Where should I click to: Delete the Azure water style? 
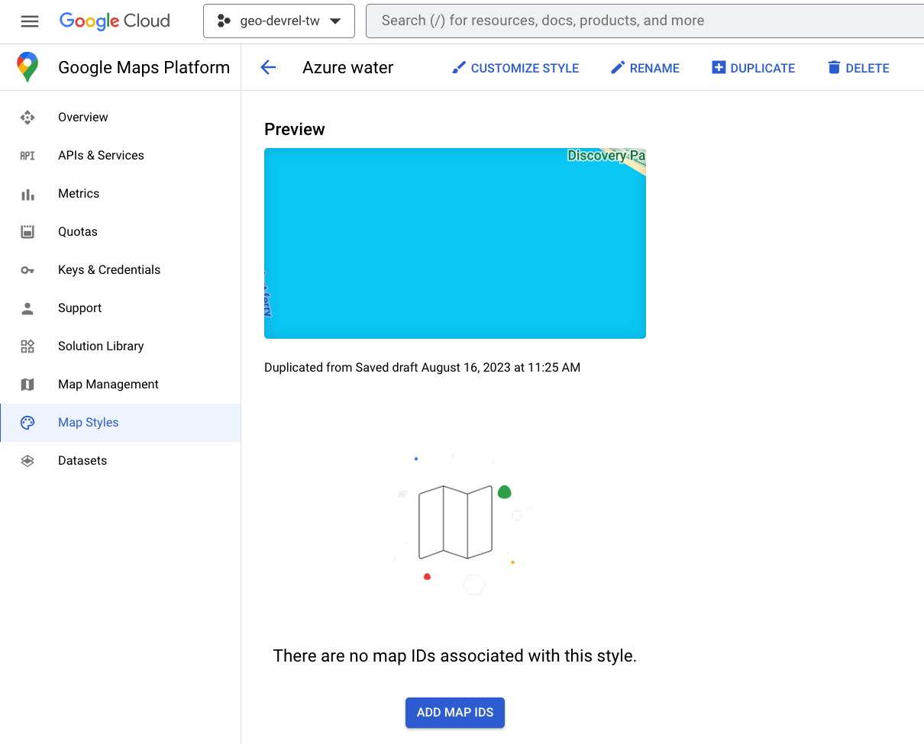[x=858, y=68]
